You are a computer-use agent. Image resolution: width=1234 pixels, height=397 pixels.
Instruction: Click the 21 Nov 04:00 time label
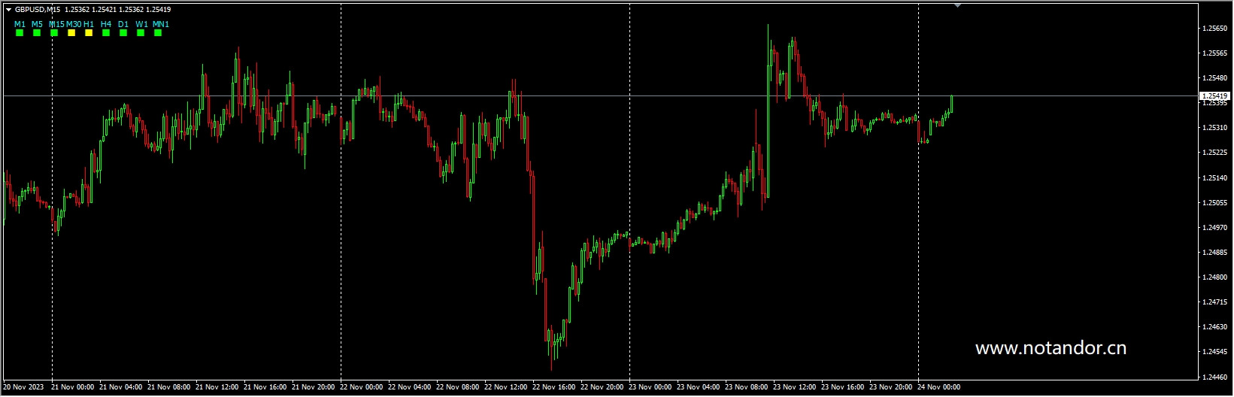point(122,388)
